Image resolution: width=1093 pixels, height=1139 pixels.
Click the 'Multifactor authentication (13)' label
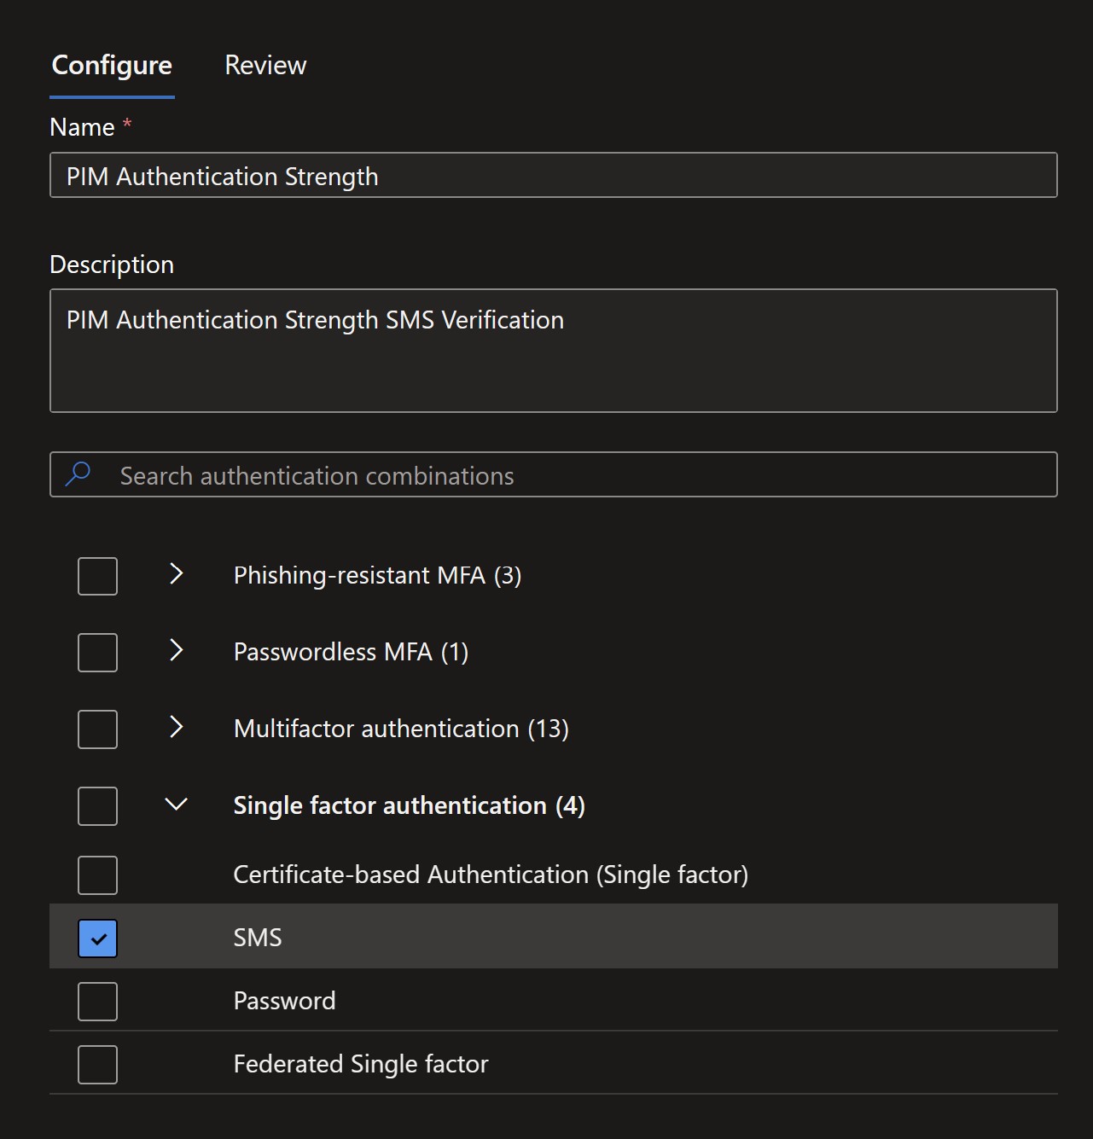(401, 729)
